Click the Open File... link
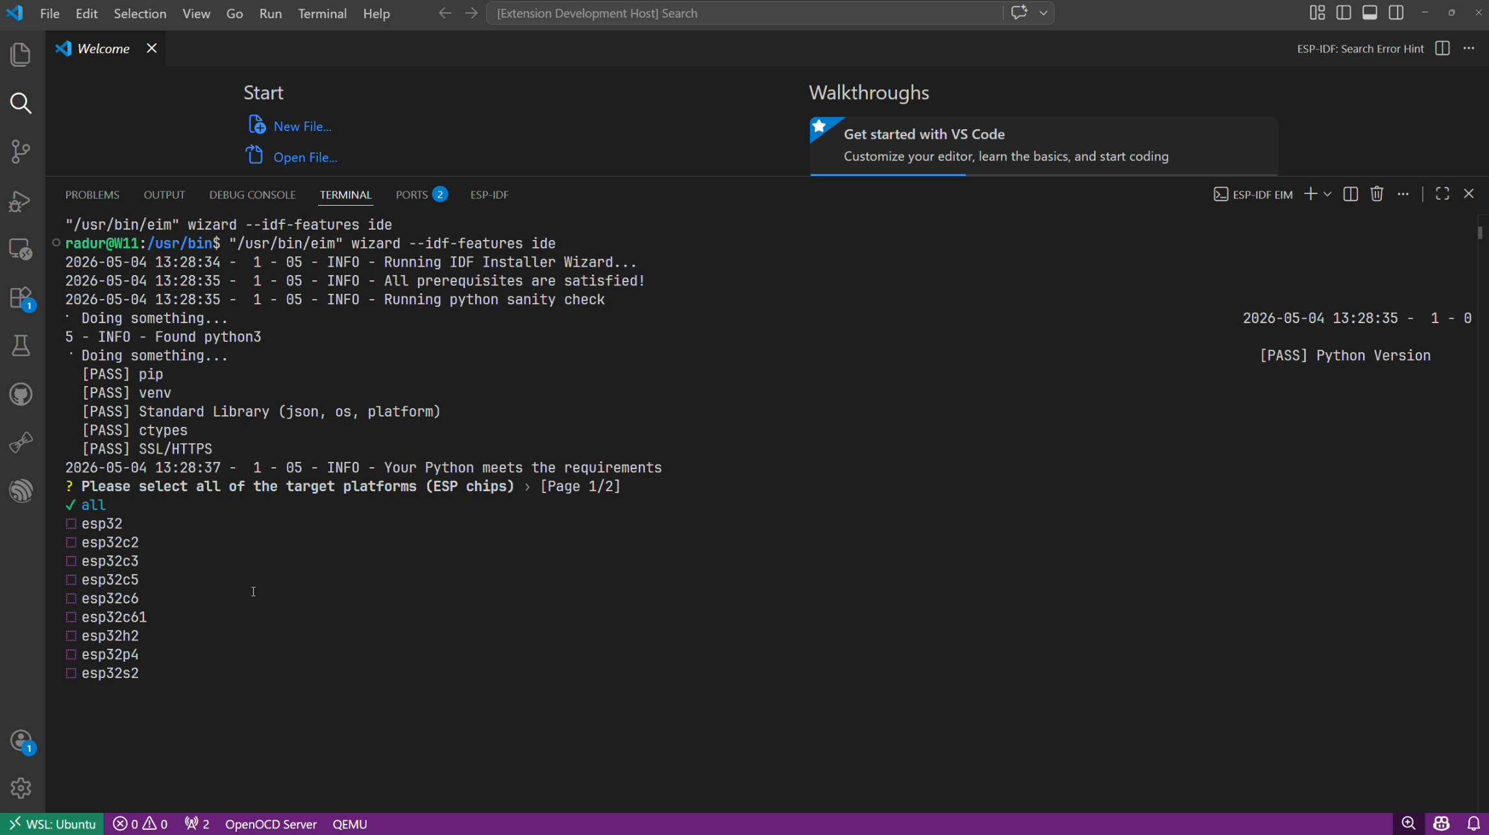Viewport: 1489px width, 835px height. 292,157
